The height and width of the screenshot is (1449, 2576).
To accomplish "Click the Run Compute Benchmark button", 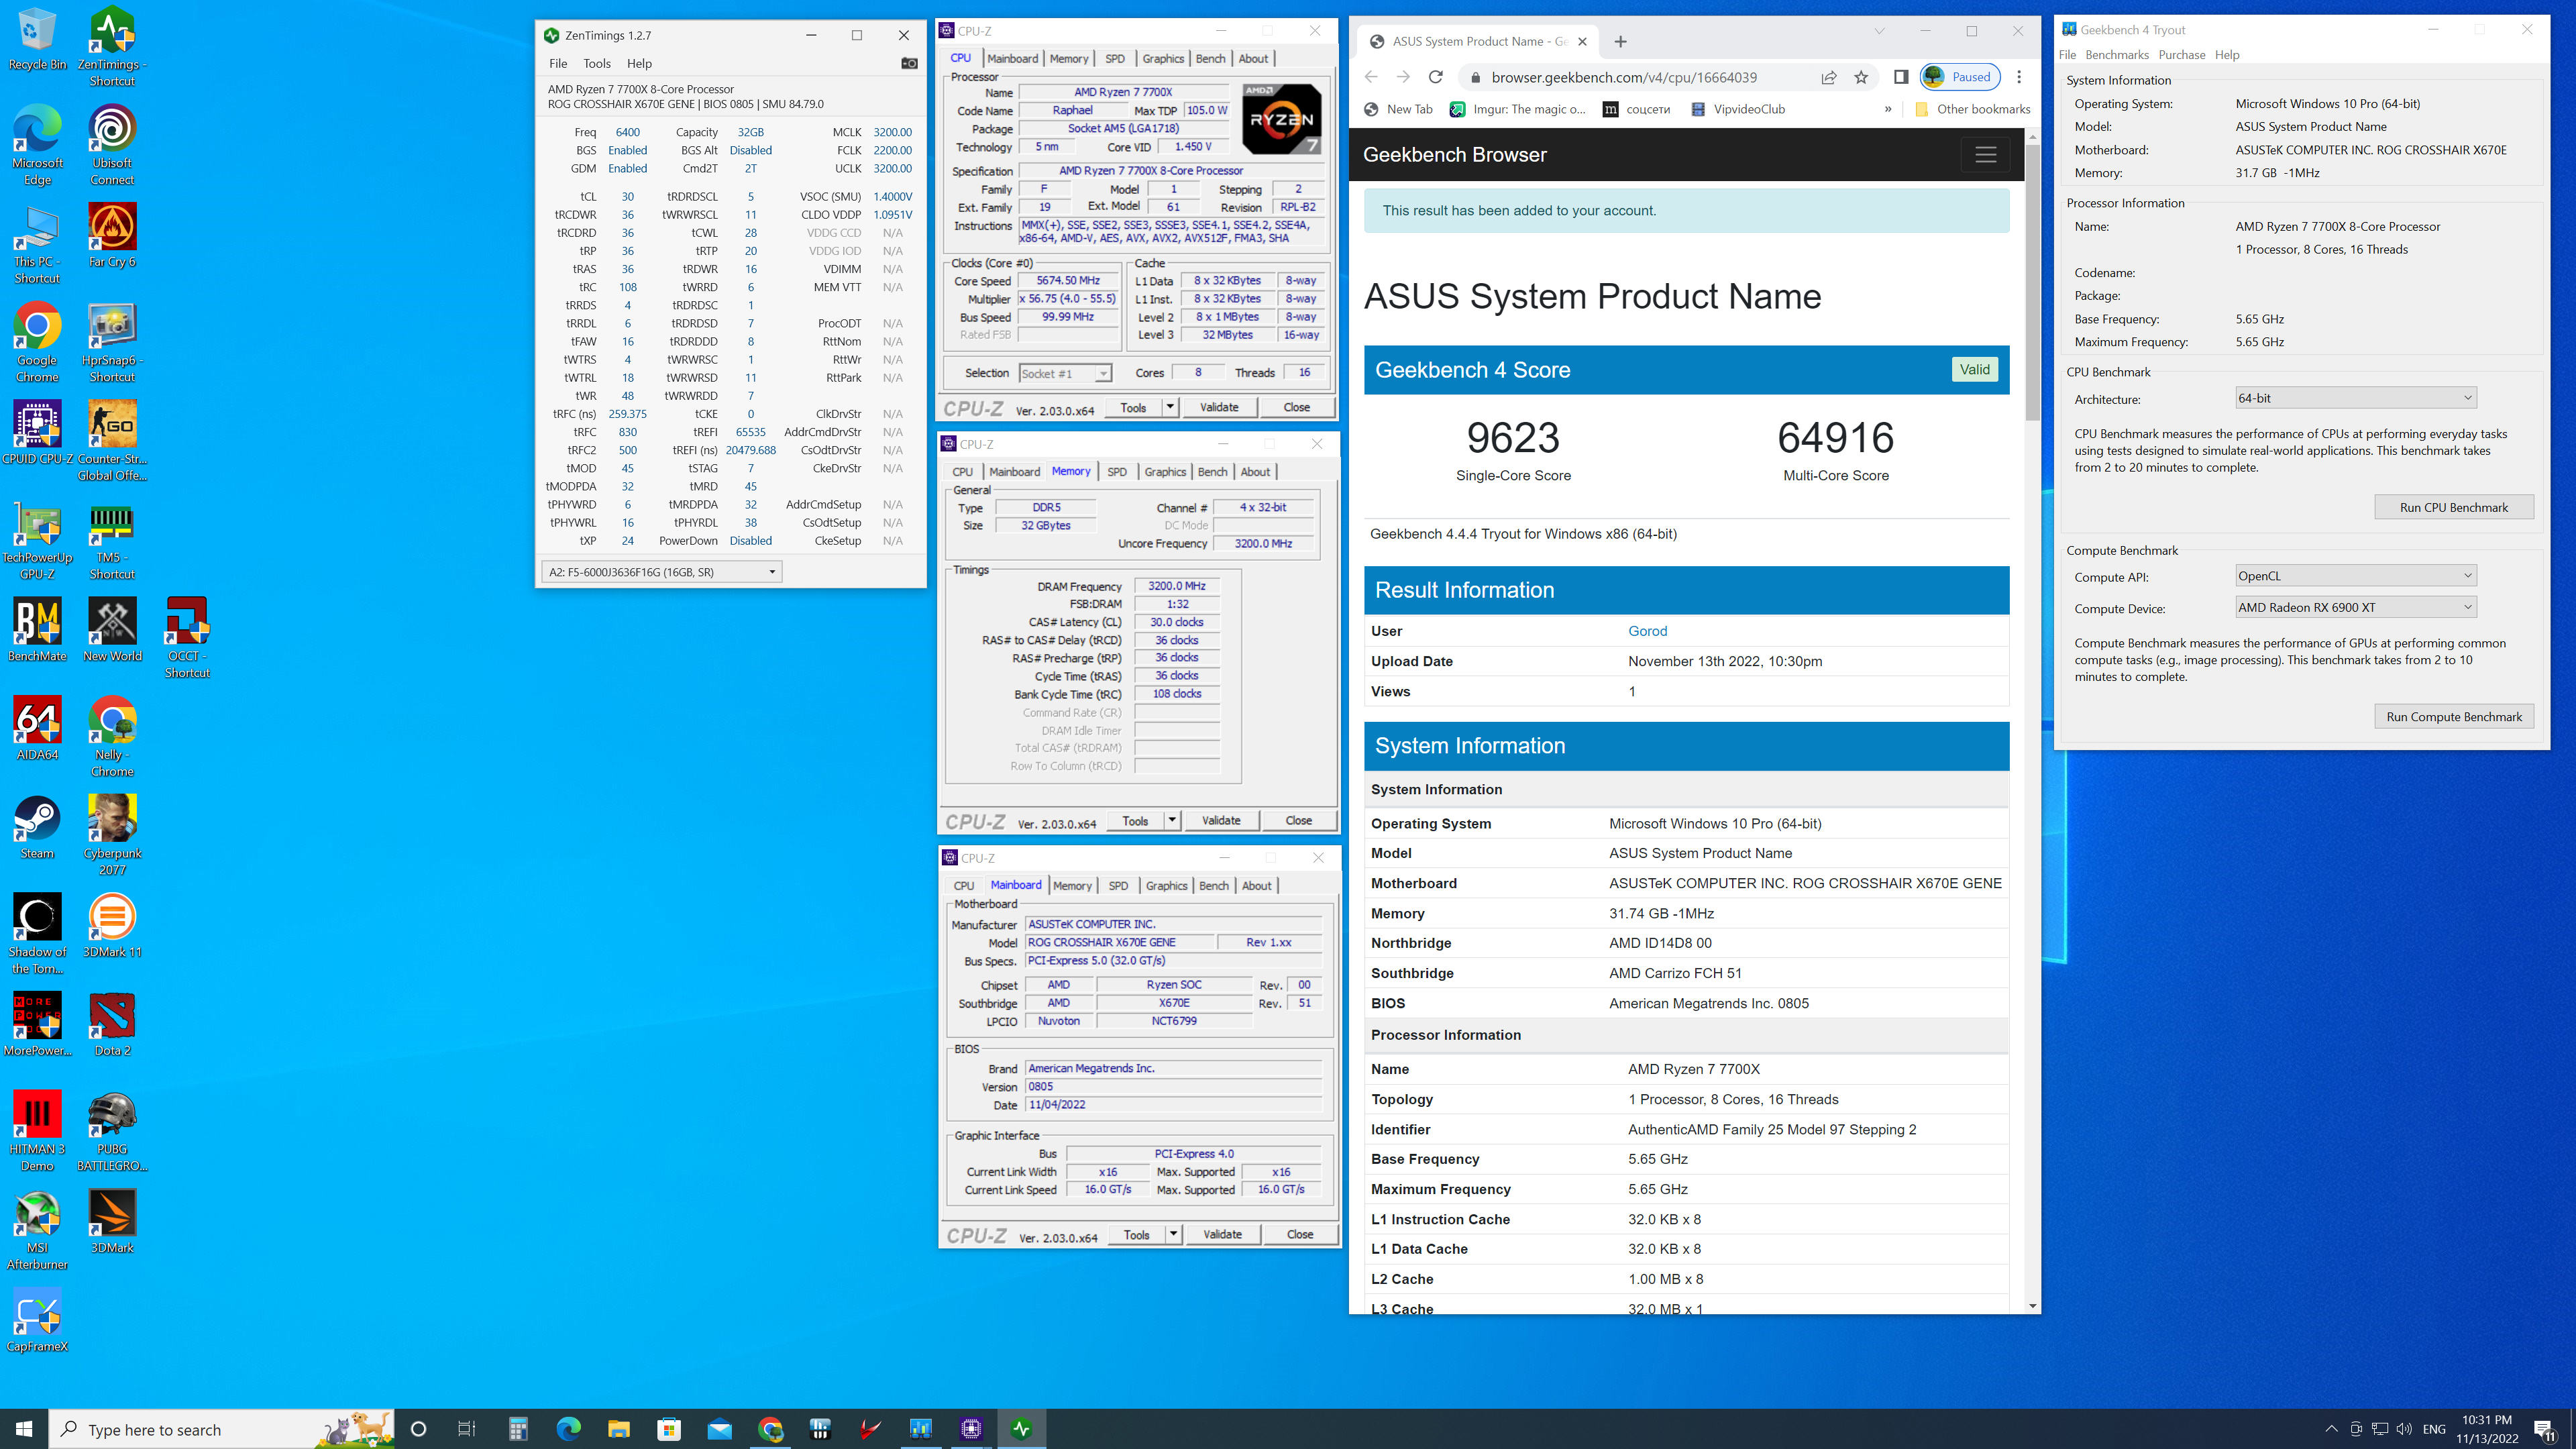I will click(x=2453, y=716).
